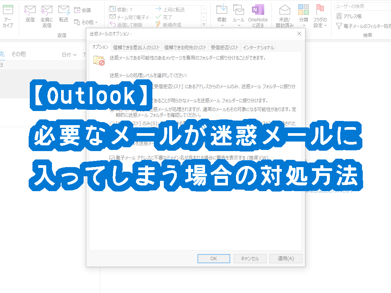The image size is (391, 293).
Task: Expand the quick steps gallery
Action: coord(204,24)
